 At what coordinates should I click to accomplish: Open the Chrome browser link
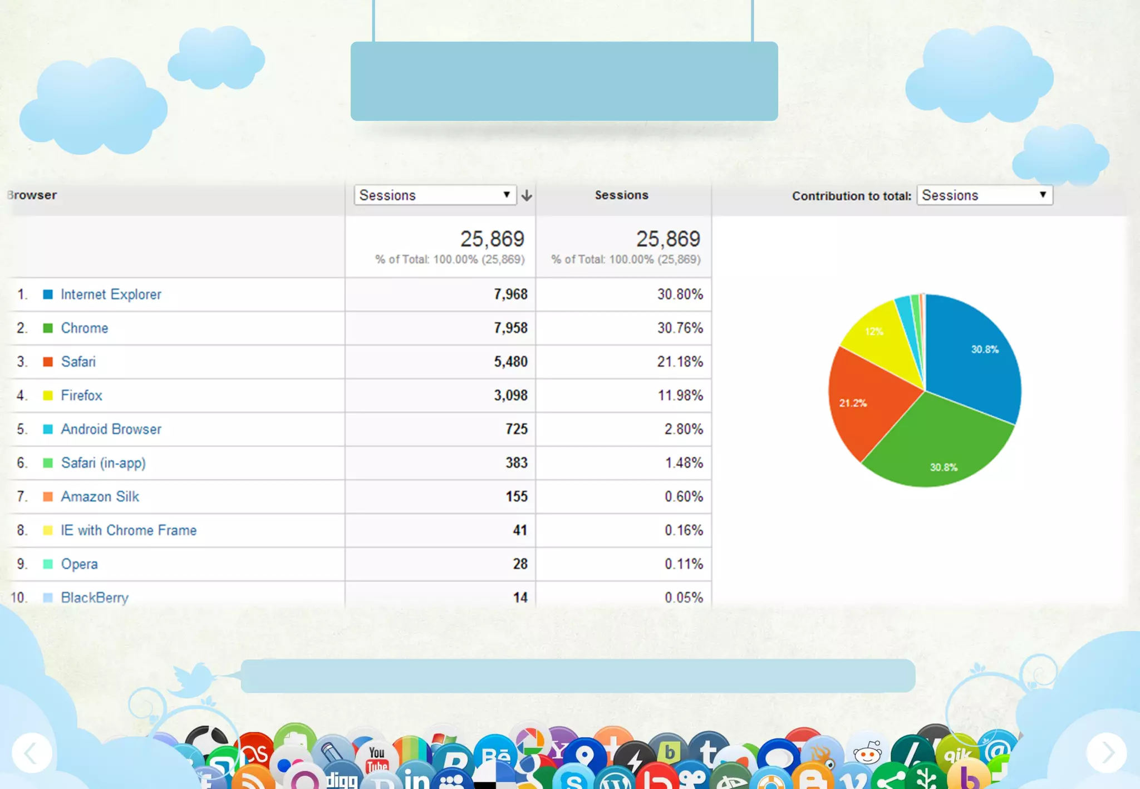(85, 328)
